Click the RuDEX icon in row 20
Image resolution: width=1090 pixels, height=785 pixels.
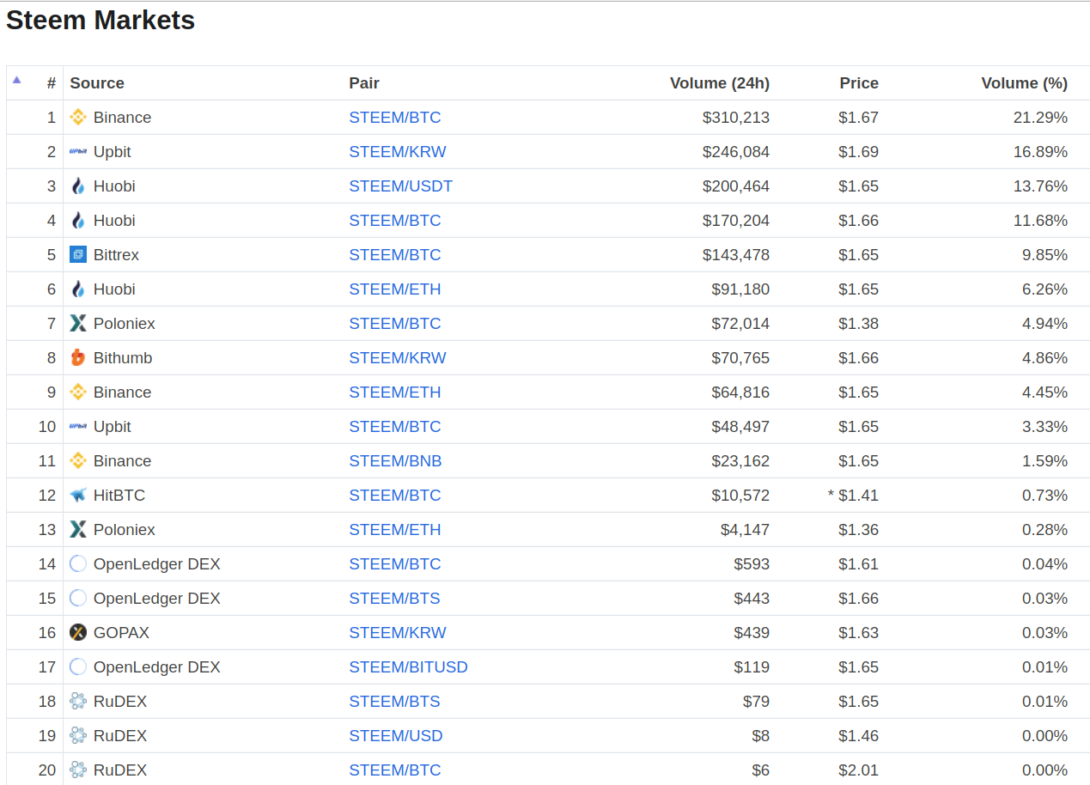pyautogui.click(x=78, y=770)
